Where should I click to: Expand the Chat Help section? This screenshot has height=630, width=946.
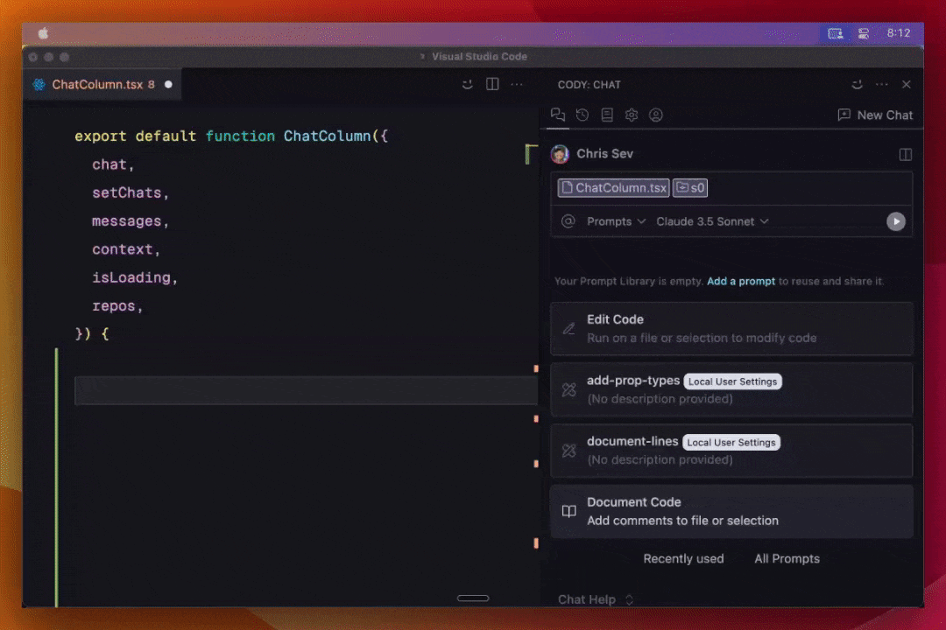pyautogui.click(x=596, y=599)
